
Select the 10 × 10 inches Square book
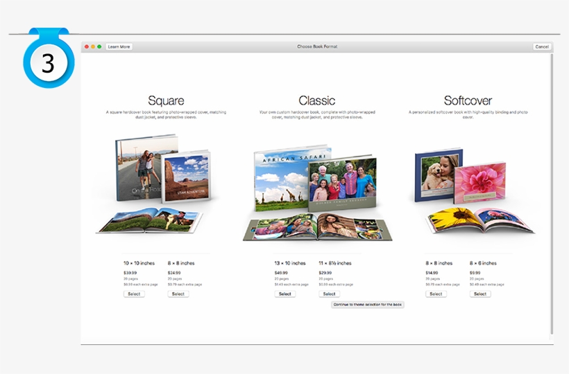[134, 294]
